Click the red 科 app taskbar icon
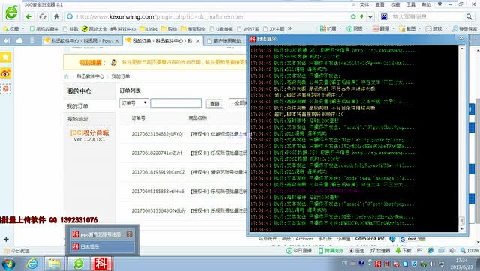Viewport: 480px width, 271px height. tap(101, 264)
